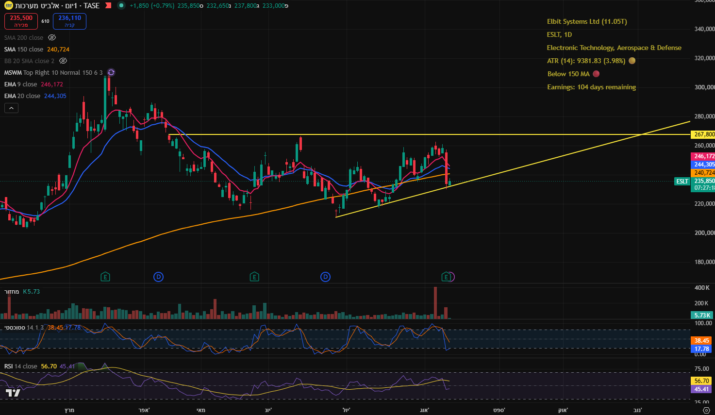Click the green market status indicator
The height and width of the screenshot is (415, 715).
(x=121, y=6)
